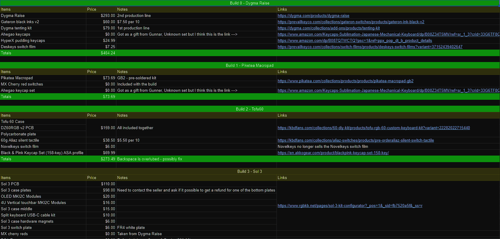Select the $38.50 price cell
The height and width of the screenshot is (239, 500).
(x=101, y=140)
